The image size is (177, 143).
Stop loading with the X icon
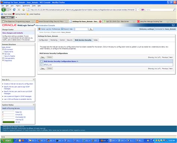pos(19,10)
